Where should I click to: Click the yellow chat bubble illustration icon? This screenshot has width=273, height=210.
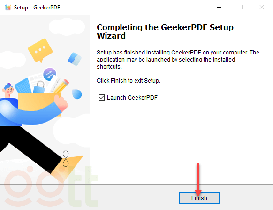point(40,50)
